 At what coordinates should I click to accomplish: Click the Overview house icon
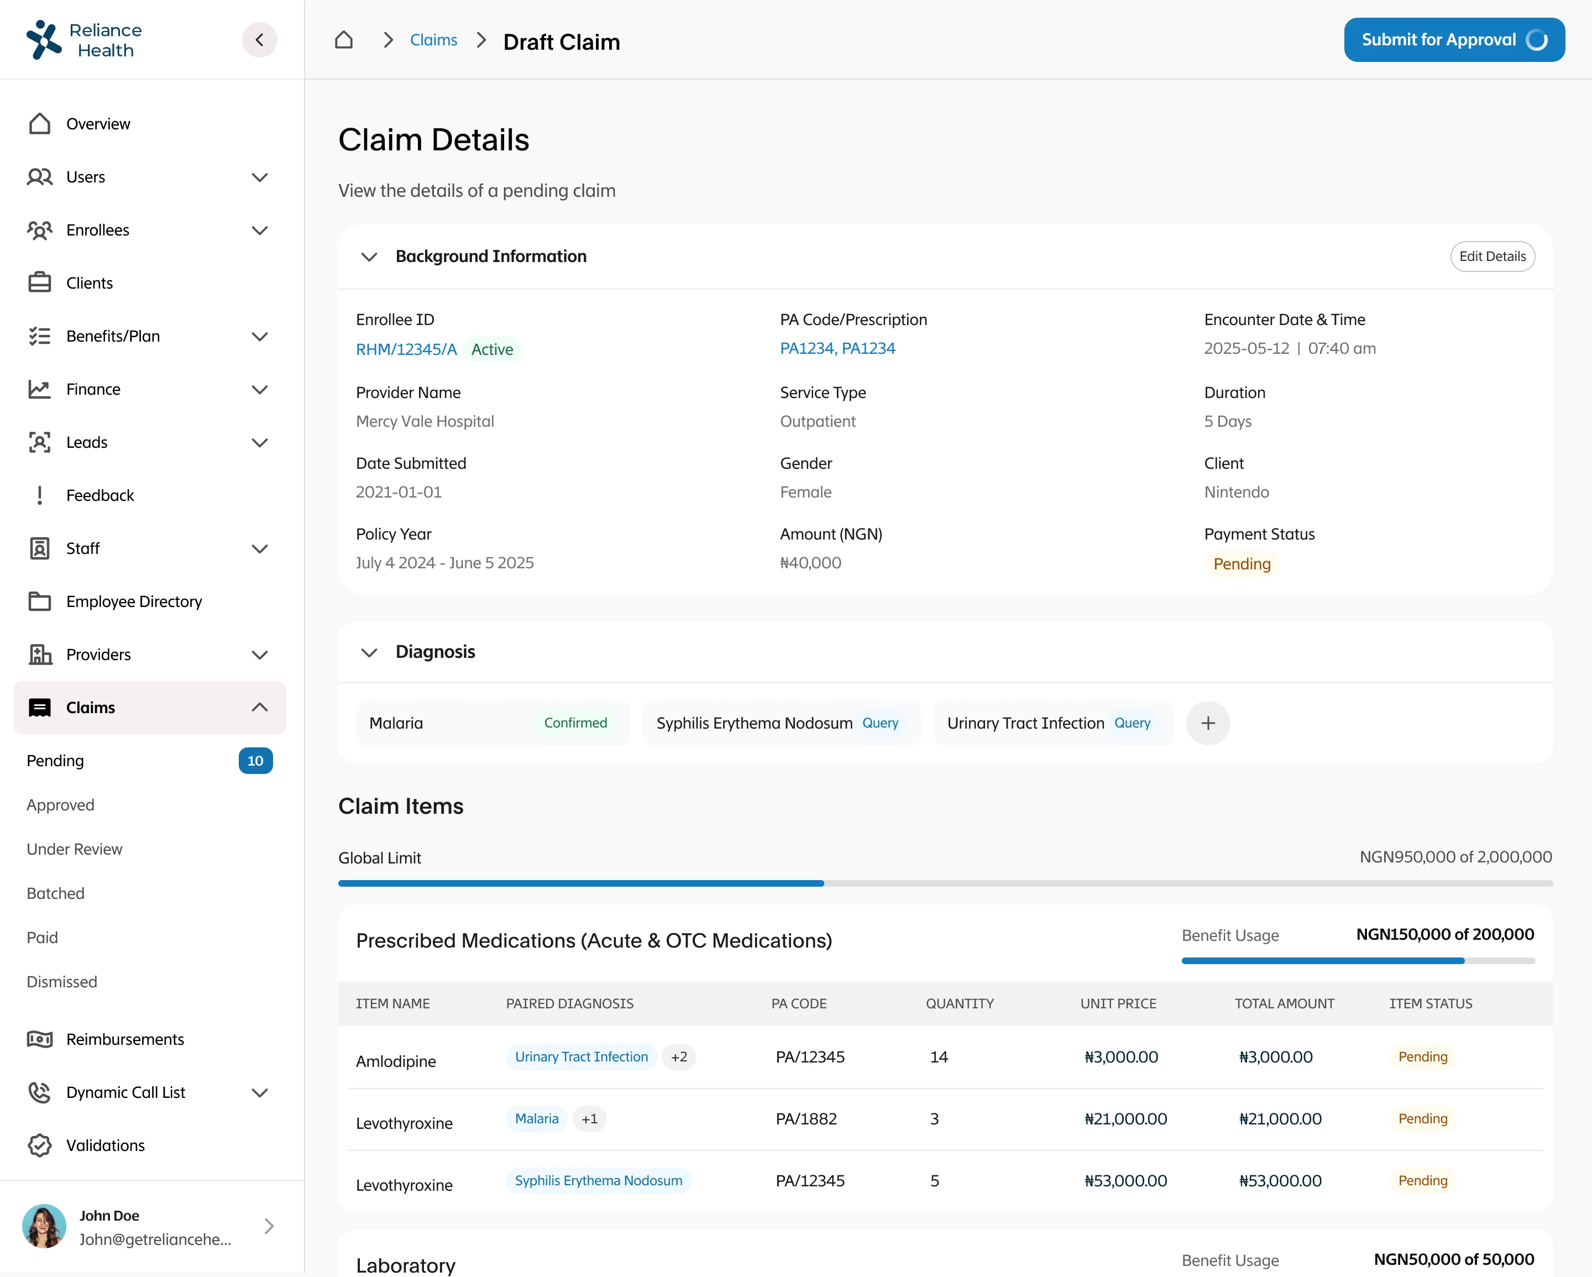[40, 124]
